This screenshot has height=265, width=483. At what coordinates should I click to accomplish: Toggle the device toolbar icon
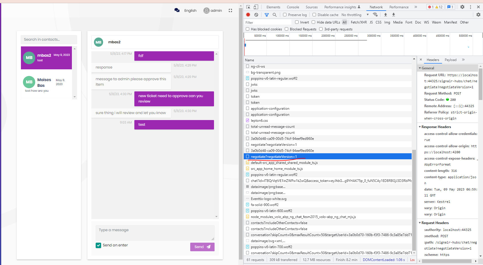(x=256, y=7)
